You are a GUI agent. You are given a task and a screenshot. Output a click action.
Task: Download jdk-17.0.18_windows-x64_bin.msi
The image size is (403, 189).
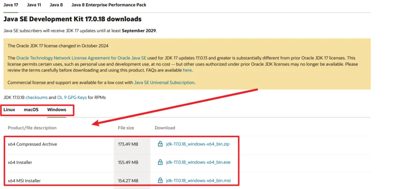tap(198, 180)
